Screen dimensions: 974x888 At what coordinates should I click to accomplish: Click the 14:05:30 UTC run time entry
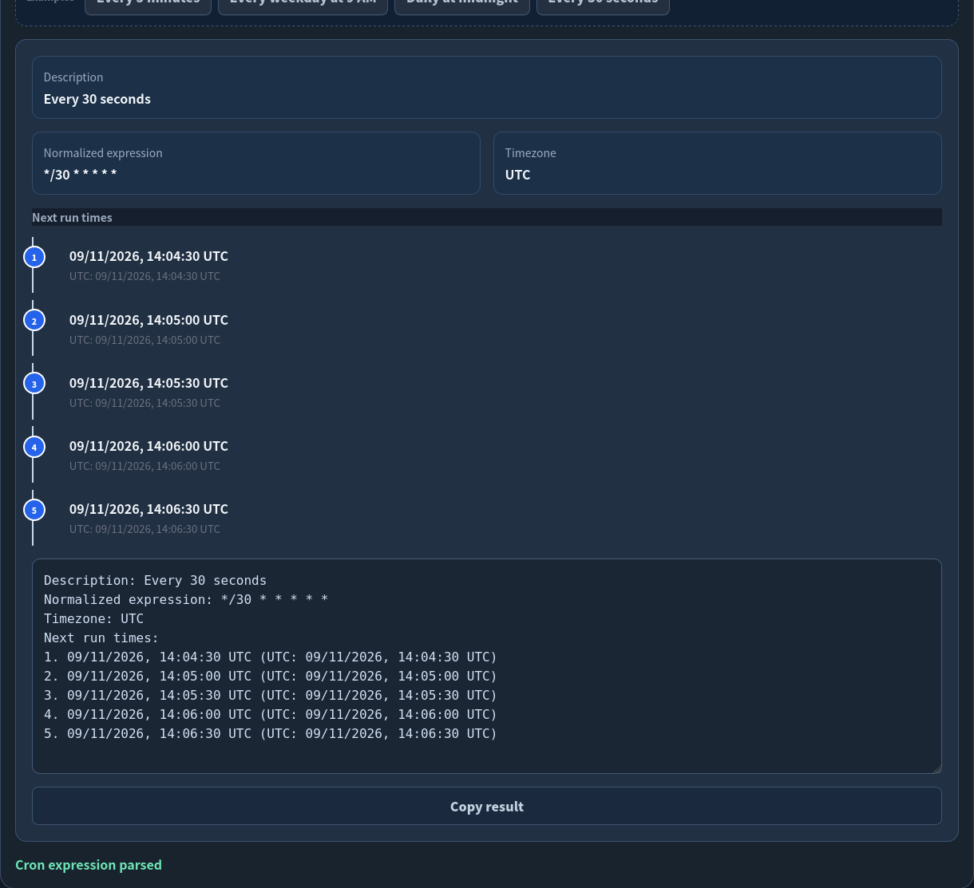pyautogui.click(x=148, y=392)
